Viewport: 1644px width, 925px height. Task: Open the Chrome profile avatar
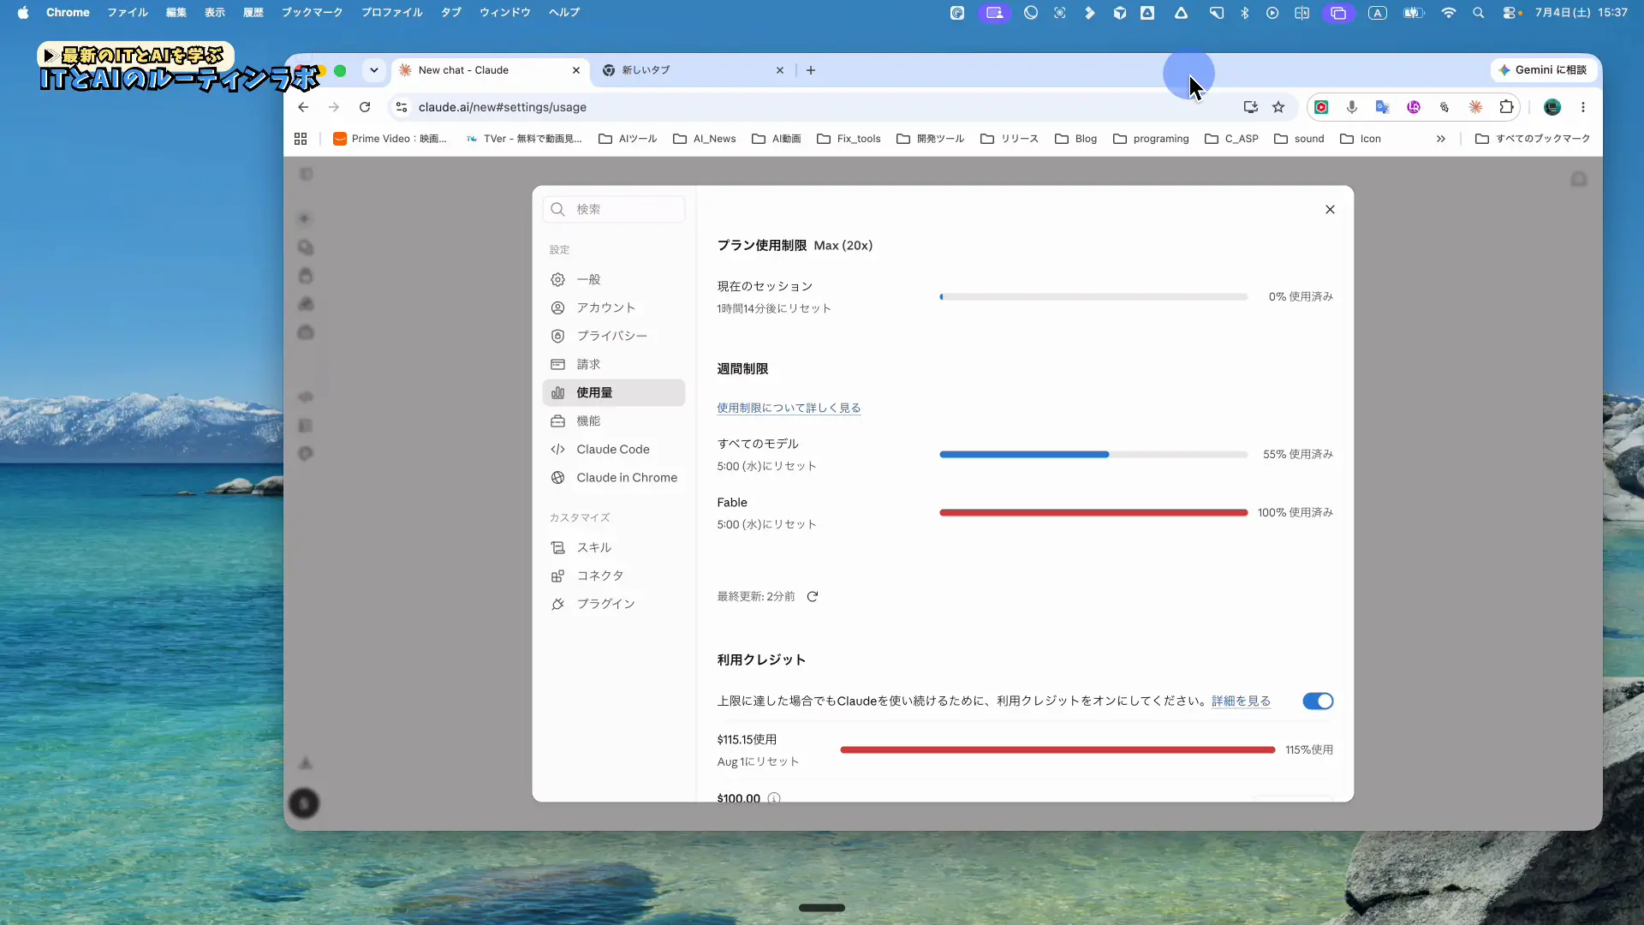1552,107
